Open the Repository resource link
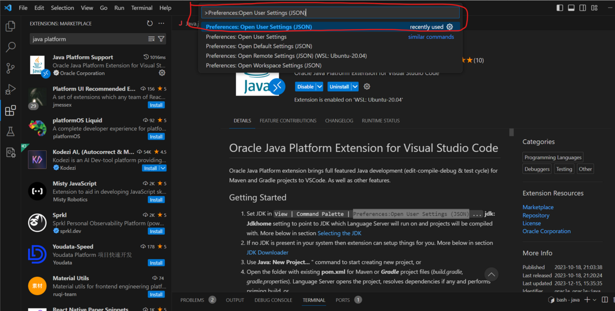The image size is (615, 311). 536,215
